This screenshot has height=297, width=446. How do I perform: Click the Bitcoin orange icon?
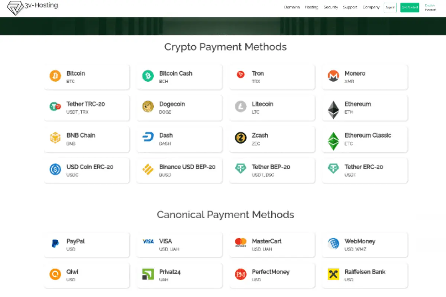(55, 76)
